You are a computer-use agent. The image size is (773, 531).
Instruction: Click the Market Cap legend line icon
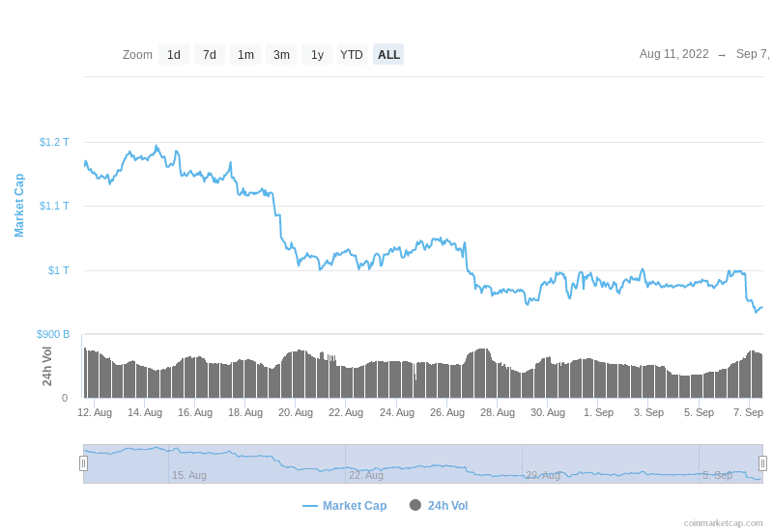pos(309,506)
